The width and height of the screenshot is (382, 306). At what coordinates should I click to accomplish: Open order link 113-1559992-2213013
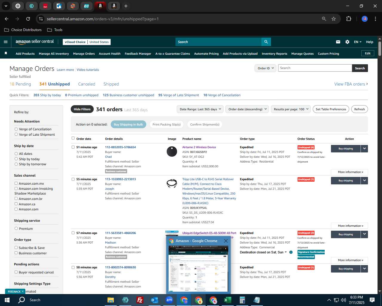pyautogui.click(x=120, y=179)
